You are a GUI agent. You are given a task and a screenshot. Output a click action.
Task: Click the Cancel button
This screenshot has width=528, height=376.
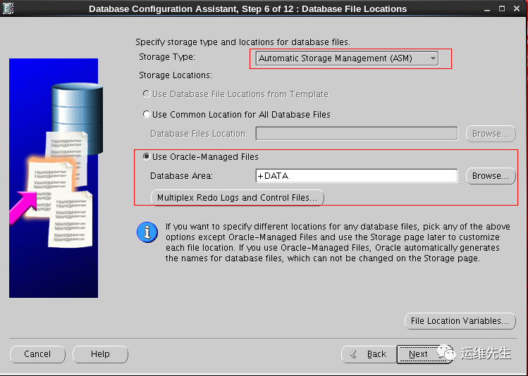(x=37, y=354)
